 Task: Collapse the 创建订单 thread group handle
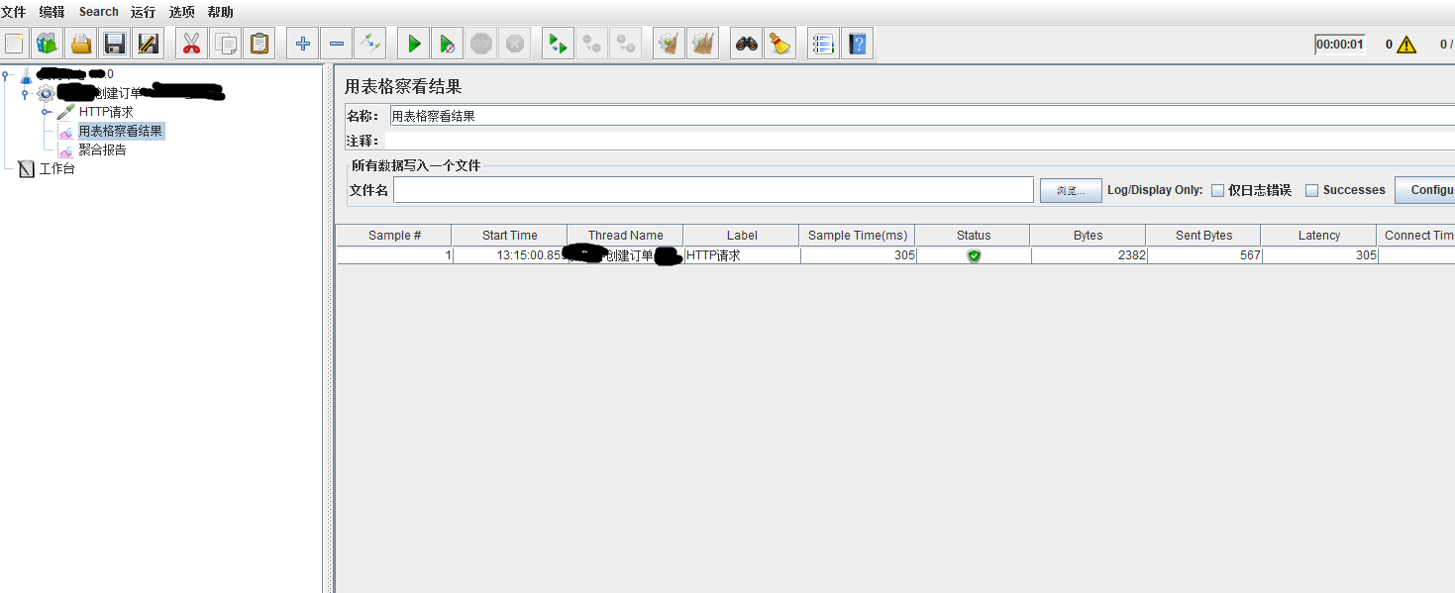[x=25, y=93]
